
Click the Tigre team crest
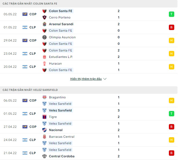(x=44, y=117)
